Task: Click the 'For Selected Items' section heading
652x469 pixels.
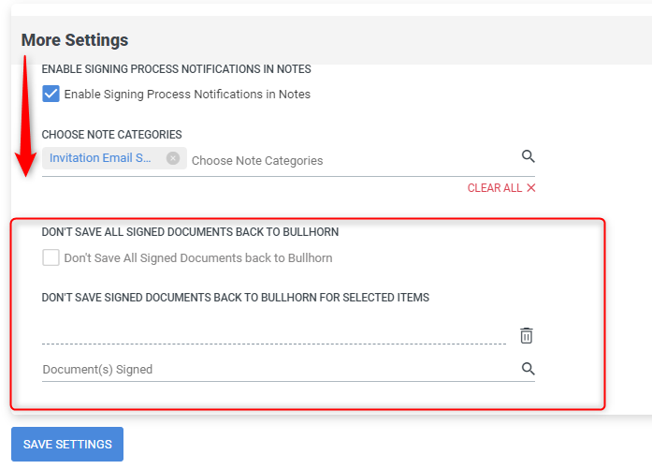Action: (x=235, y=298)
